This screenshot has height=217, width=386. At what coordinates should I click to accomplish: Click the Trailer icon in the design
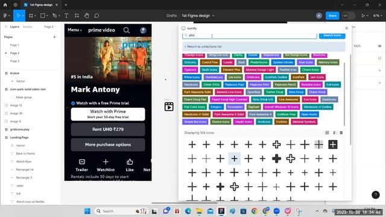click(82, 162)
